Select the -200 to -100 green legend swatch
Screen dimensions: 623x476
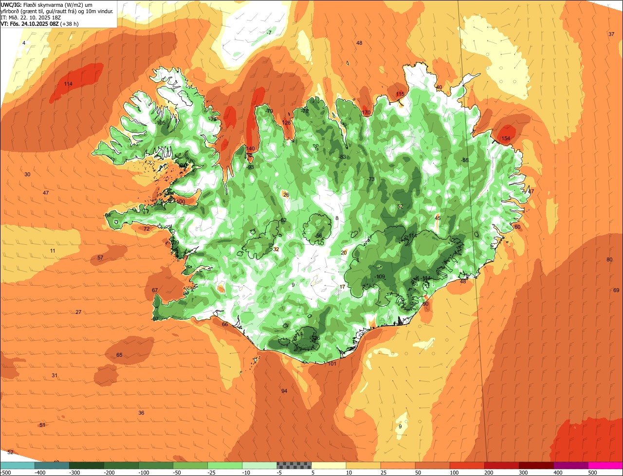click(x=121, y=465)
